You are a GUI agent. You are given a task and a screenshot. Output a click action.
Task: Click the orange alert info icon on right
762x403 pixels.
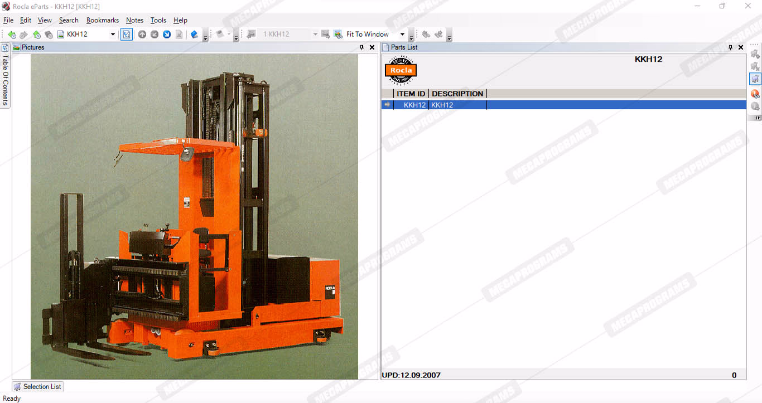[755, 94]
